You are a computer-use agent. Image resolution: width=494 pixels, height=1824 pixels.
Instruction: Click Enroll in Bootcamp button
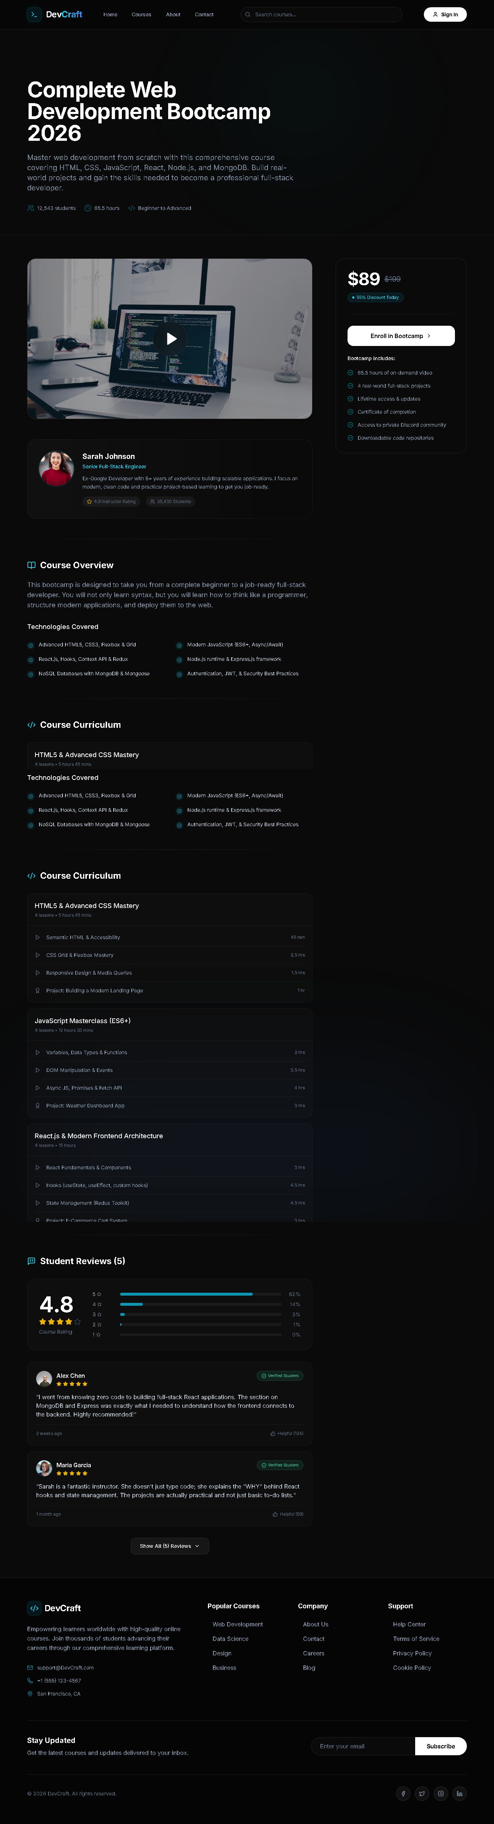click(x=401, y=335)
